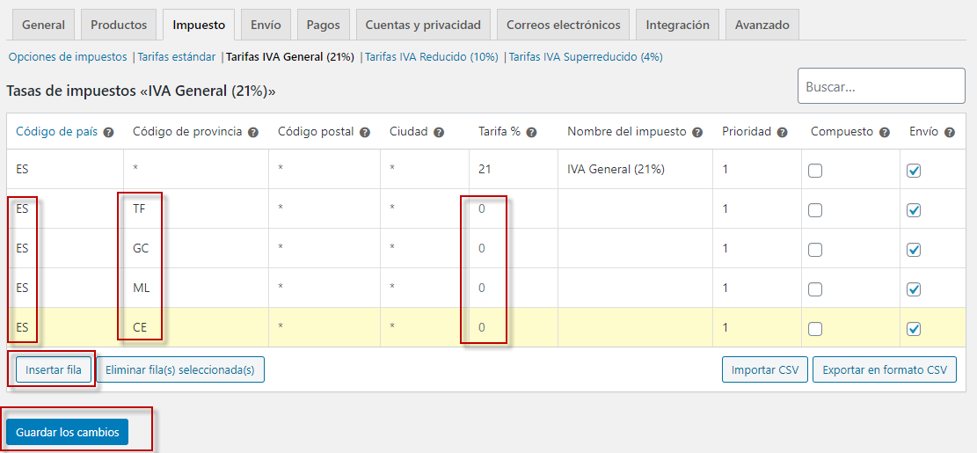
Task: Toggle Envío checkbox in the 21% rate row
Action: coord(914,171)
